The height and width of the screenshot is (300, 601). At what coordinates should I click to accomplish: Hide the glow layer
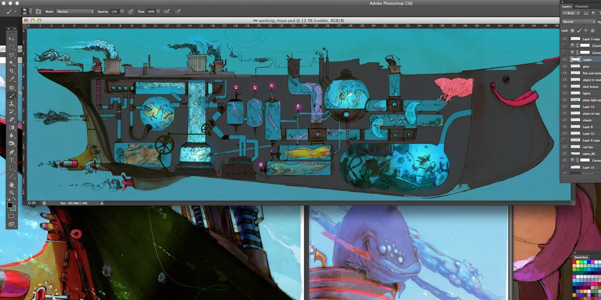point(564,66)
